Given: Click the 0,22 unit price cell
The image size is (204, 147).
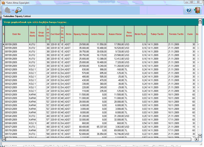Looking at the screenshot, I should click(x=140, y=134).
